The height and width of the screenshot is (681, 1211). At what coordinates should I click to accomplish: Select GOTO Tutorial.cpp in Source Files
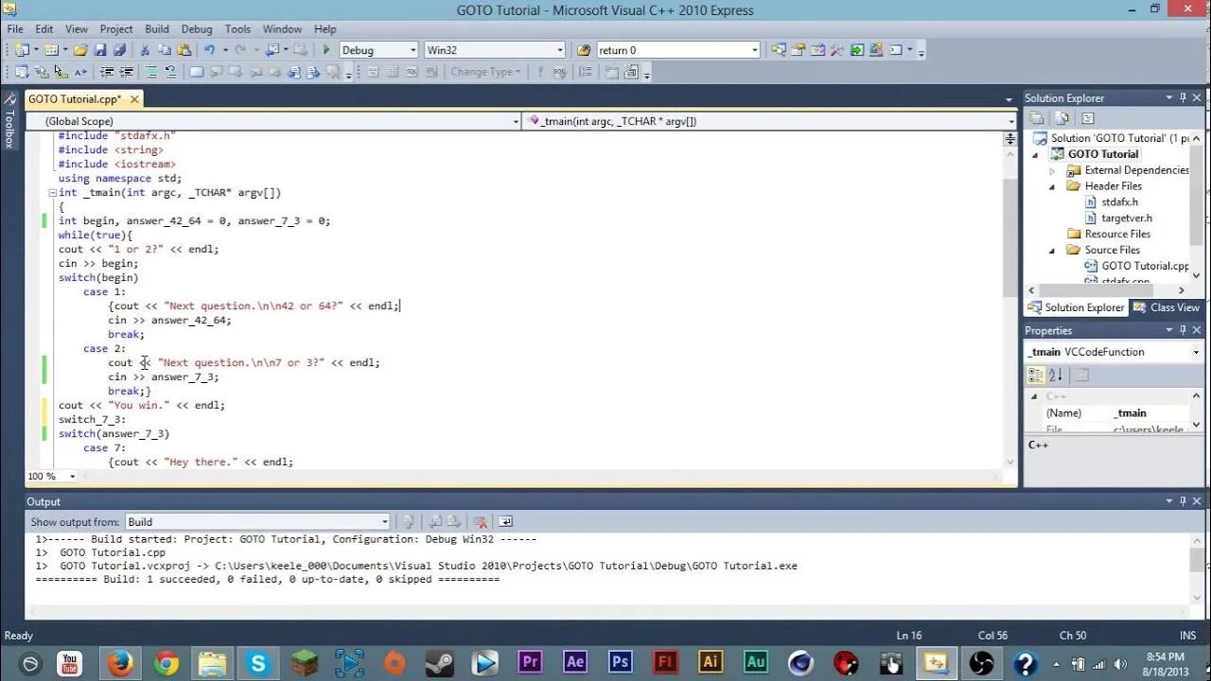[x=1136, y=267]
